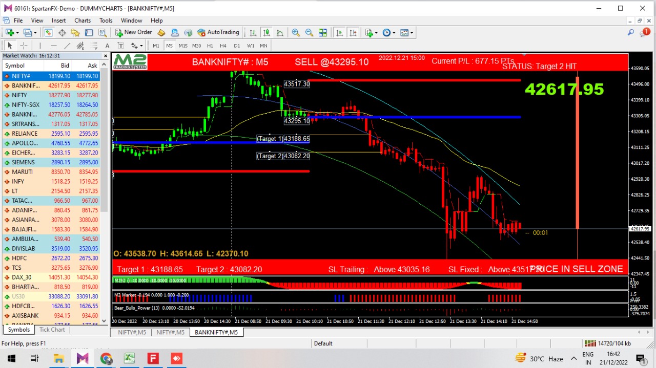
Task: Open the Charts menu
Action: coord(83,20)
